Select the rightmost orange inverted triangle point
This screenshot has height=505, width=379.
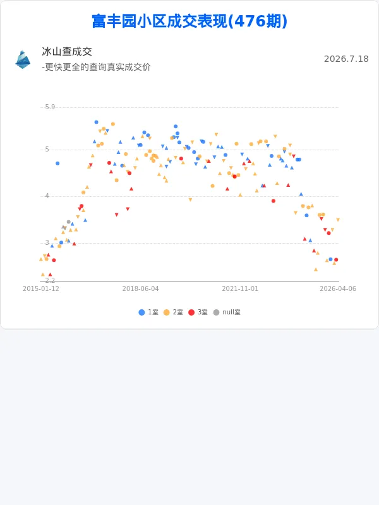[338, 220]
